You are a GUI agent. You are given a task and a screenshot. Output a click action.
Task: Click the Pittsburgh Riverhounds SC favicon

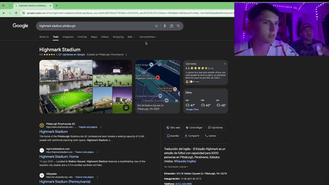pos(42,125)
